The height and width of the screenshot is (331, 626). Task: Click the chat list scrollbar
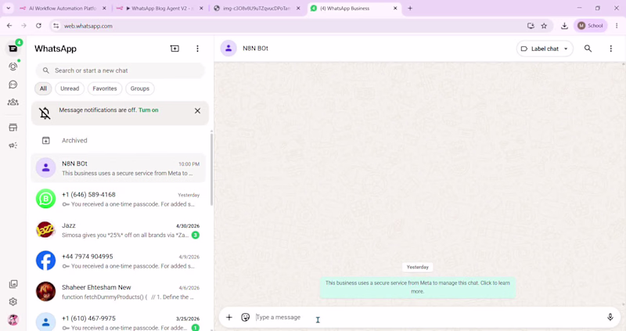coord(211,170)
